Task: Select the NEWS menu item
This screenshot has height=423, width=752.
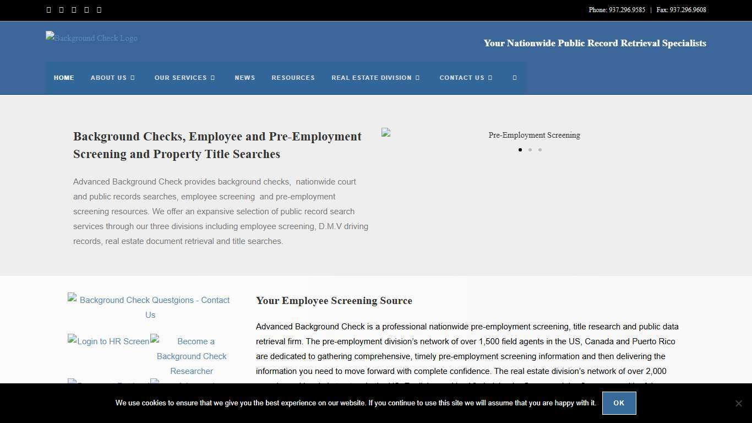Action: 245,78
